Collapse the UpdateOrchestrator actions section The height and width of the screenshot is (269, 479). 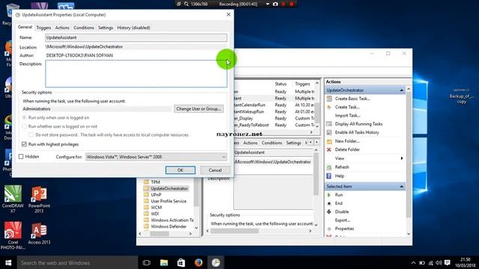click(x=401, y=90)
